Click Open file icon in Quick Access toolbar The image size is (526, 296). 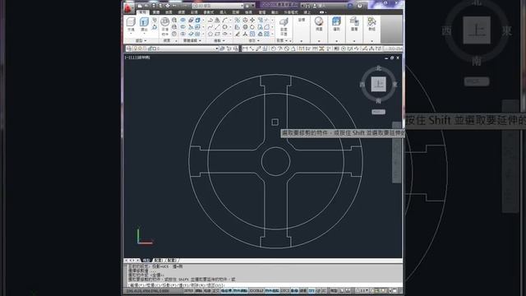pos(146,6)
